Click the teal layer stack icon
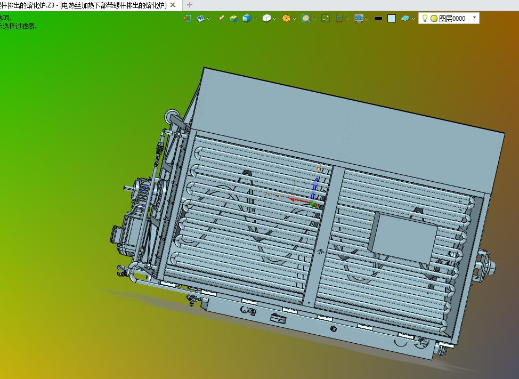Image resolution: width=519 pixels, height=379 pixels. pyautogui.click(x=405, y=19)
